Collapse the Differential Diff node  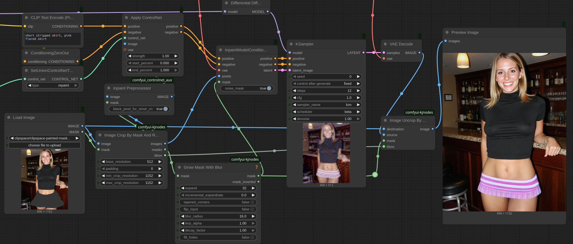click(x=226, y=3)
